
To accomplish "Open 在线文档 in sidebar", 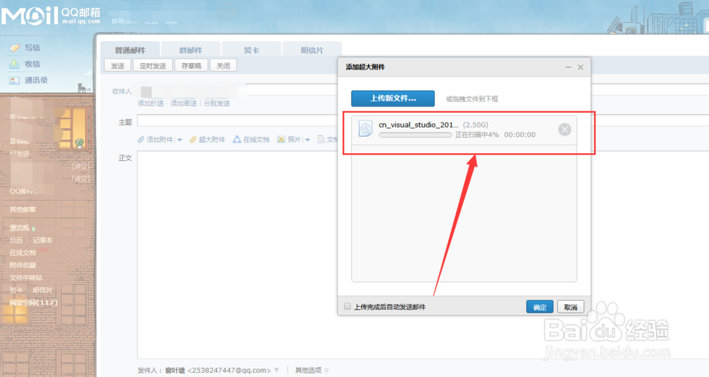I will (23, 253).
